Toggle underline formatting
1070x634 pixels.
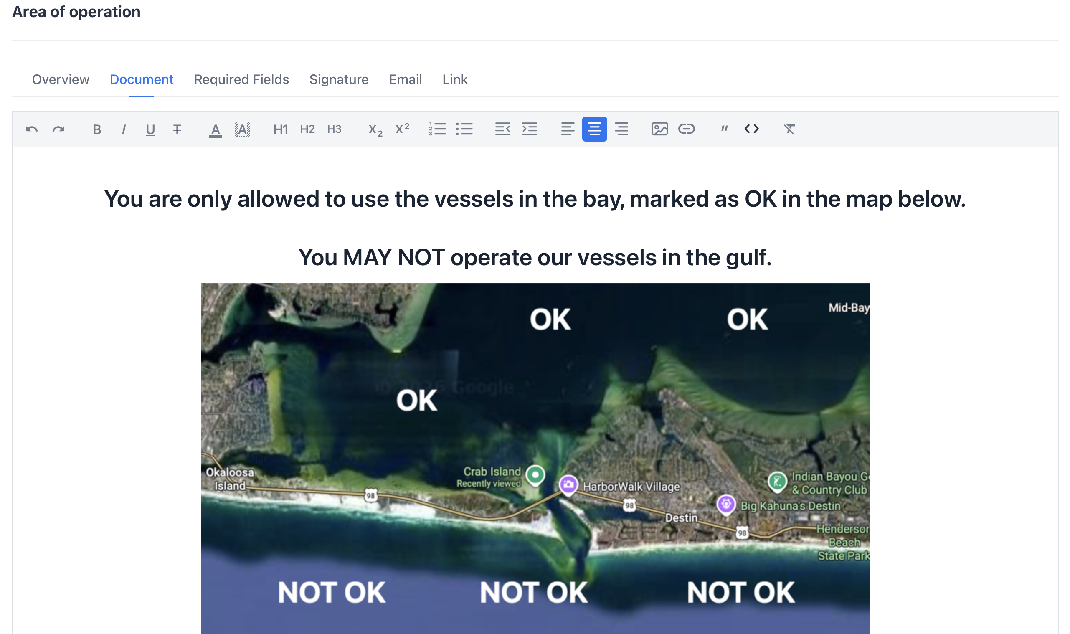[150, 129]
